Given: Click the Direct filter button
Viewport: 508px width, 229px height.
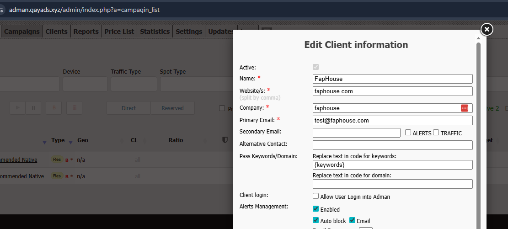Looking at the screenshot, I should 128,108.
